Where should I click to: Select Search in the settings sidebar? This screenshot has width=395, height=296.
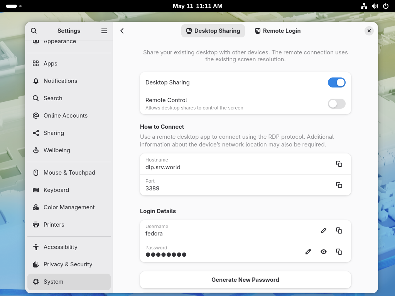click(x=69, y=98)
